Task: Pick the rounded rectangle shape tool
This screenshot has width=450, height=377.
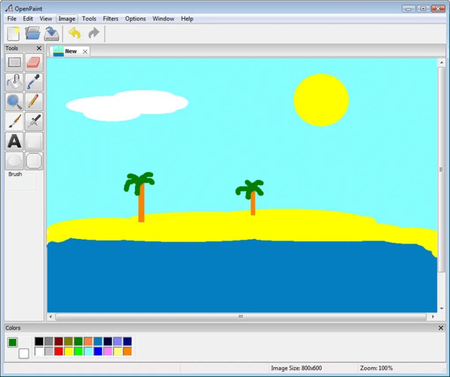Action: pyautogui.click(x=34, y=161)
